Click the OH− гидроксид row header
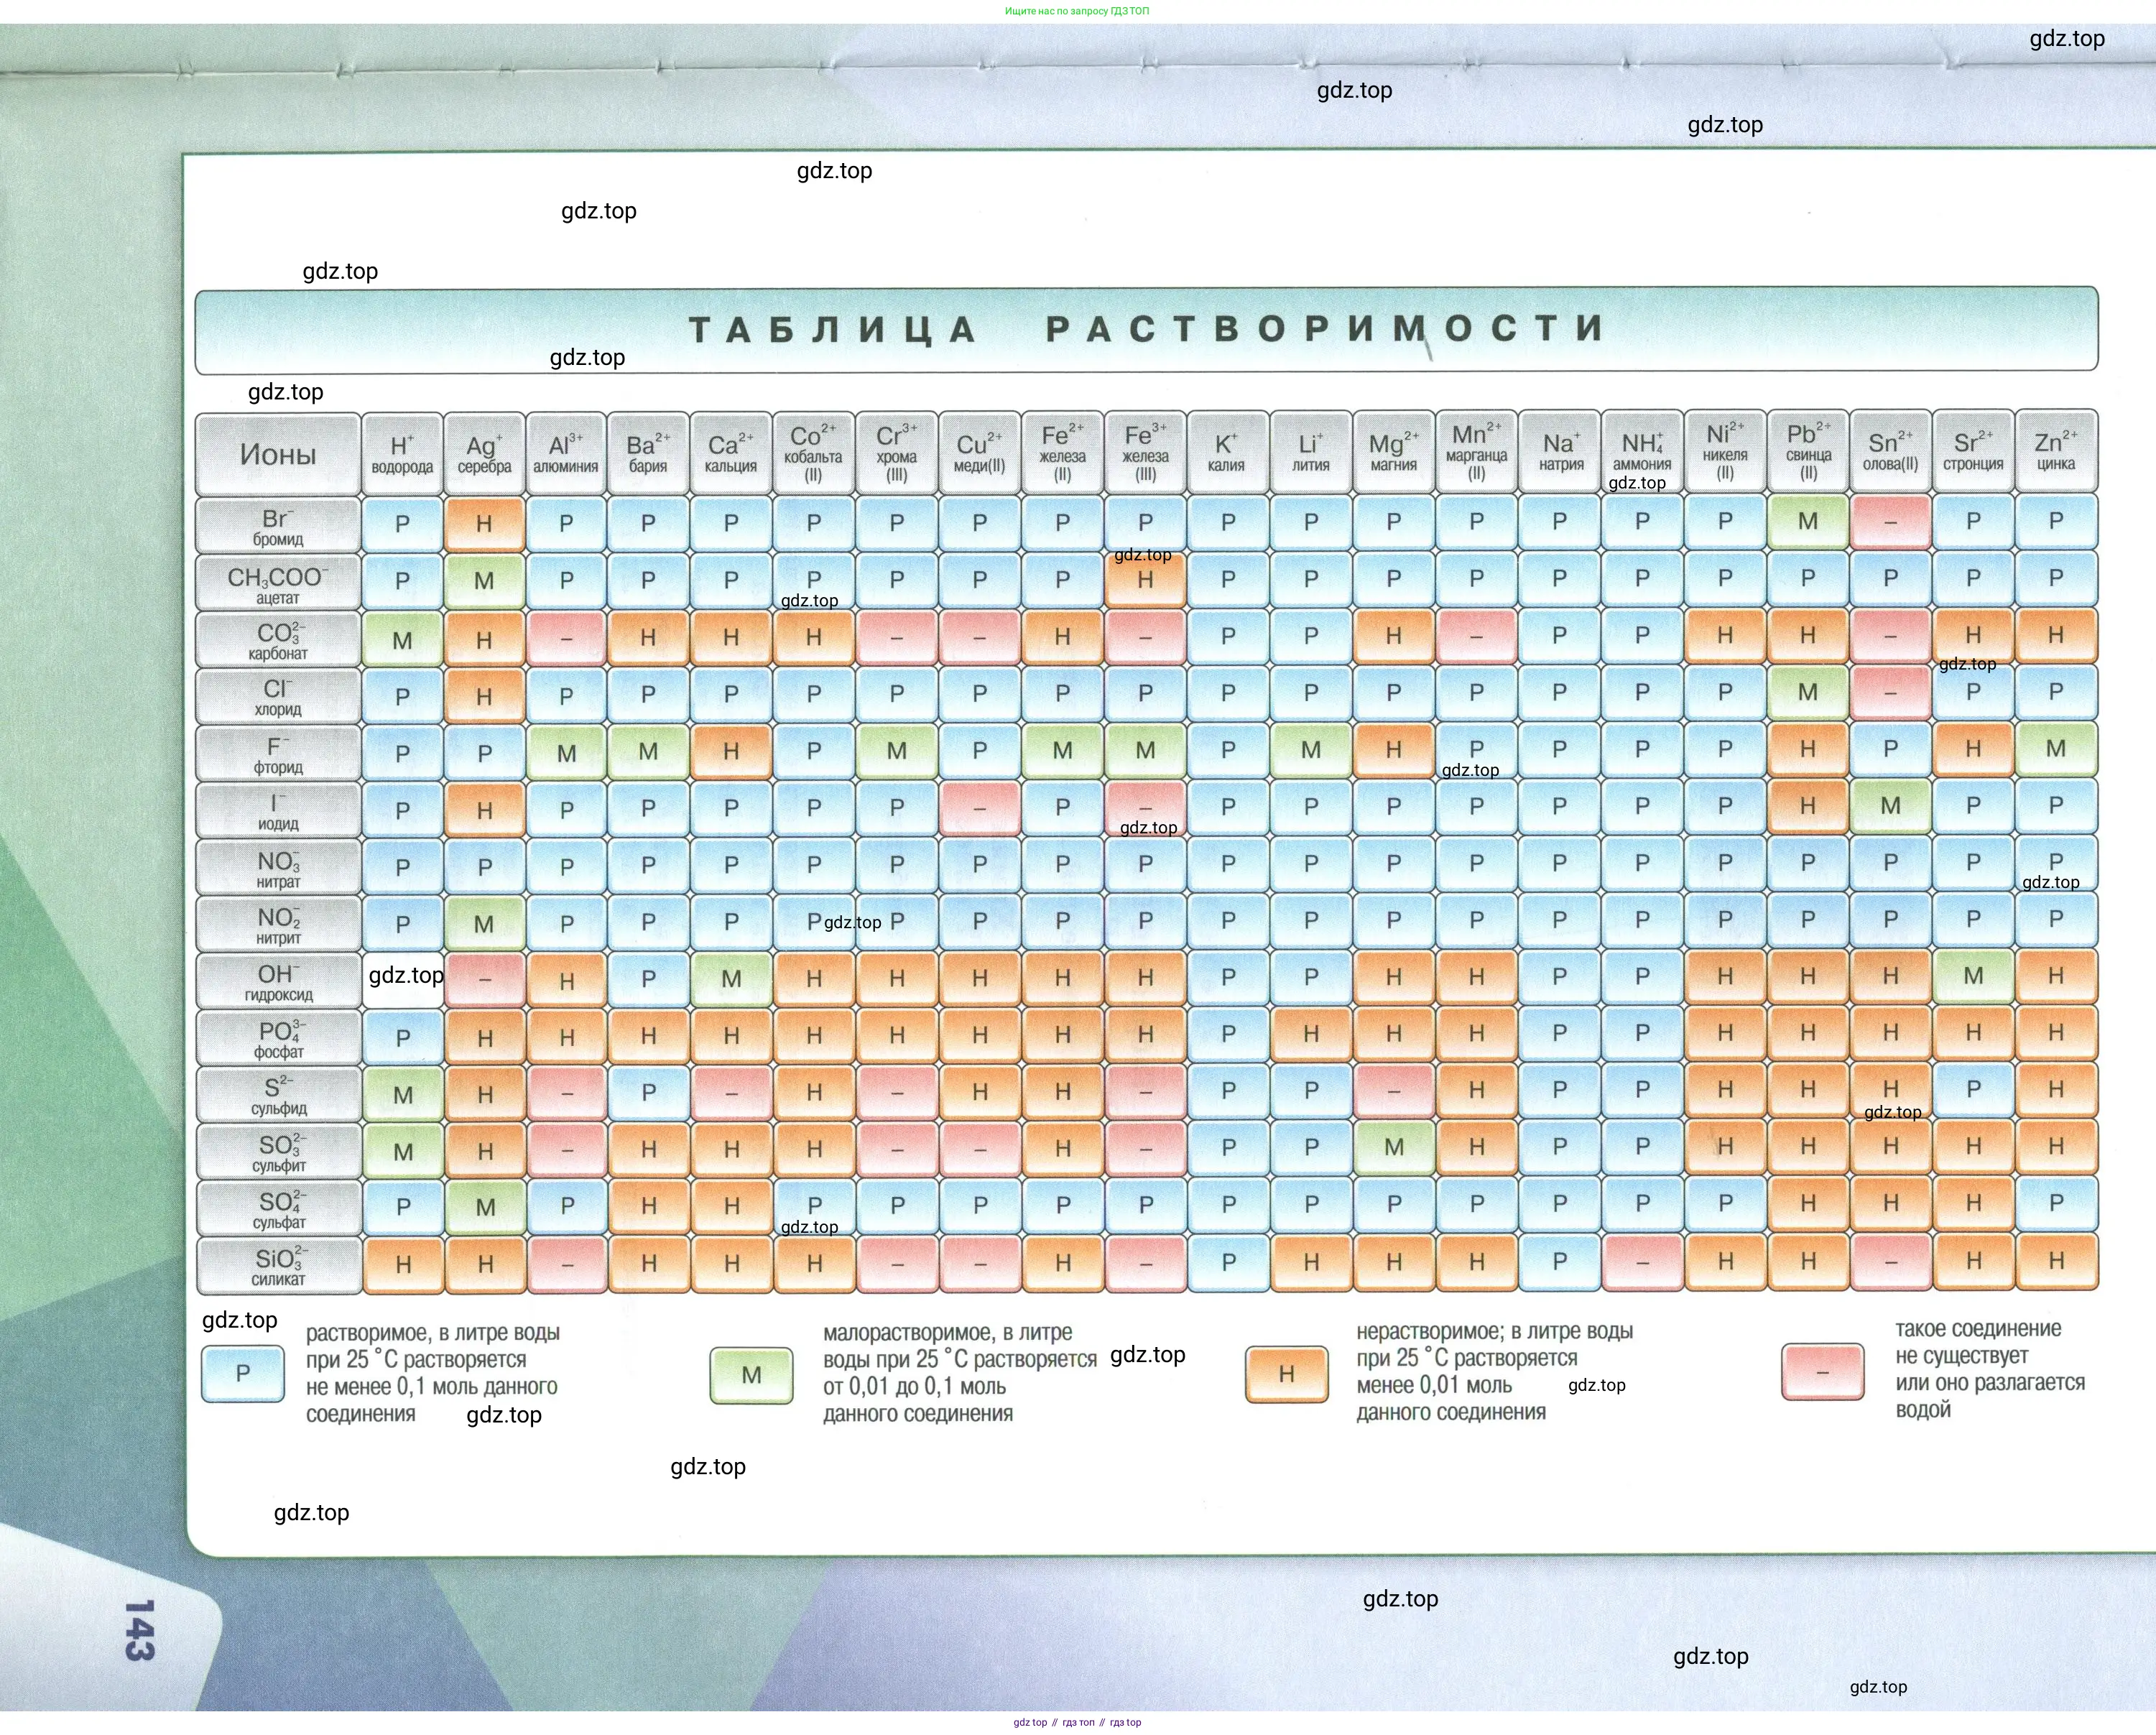The width and height of the screenshot is (2156, 1735). tap(278, 981)
